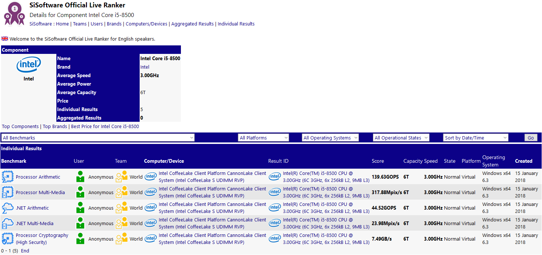Open the .NET Arithmetic benchmark link
Screen dimensions: 542x255
click(32, 208)
